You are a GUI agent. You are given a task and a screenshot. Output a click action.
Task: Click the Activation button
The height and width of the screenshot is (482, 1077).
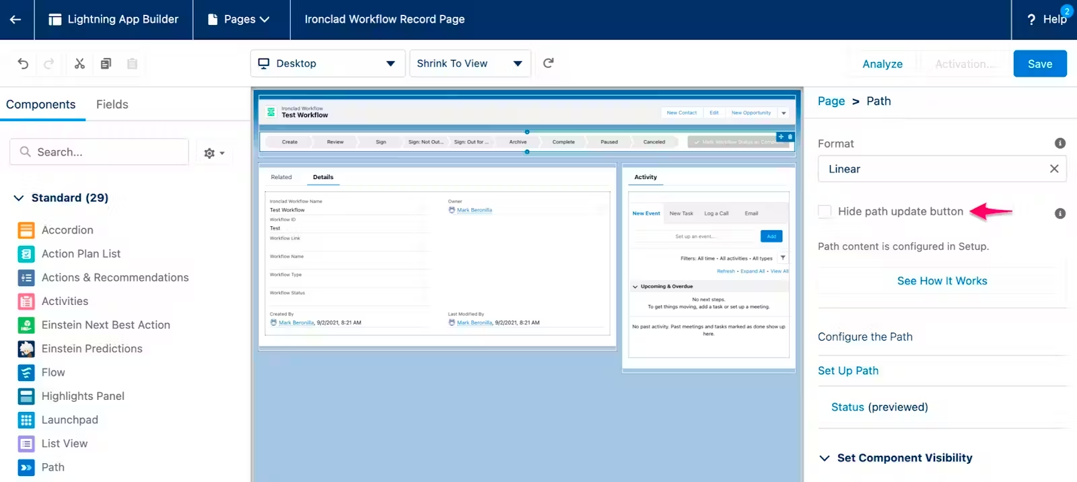pyautogui.click(x=965, y=64)
